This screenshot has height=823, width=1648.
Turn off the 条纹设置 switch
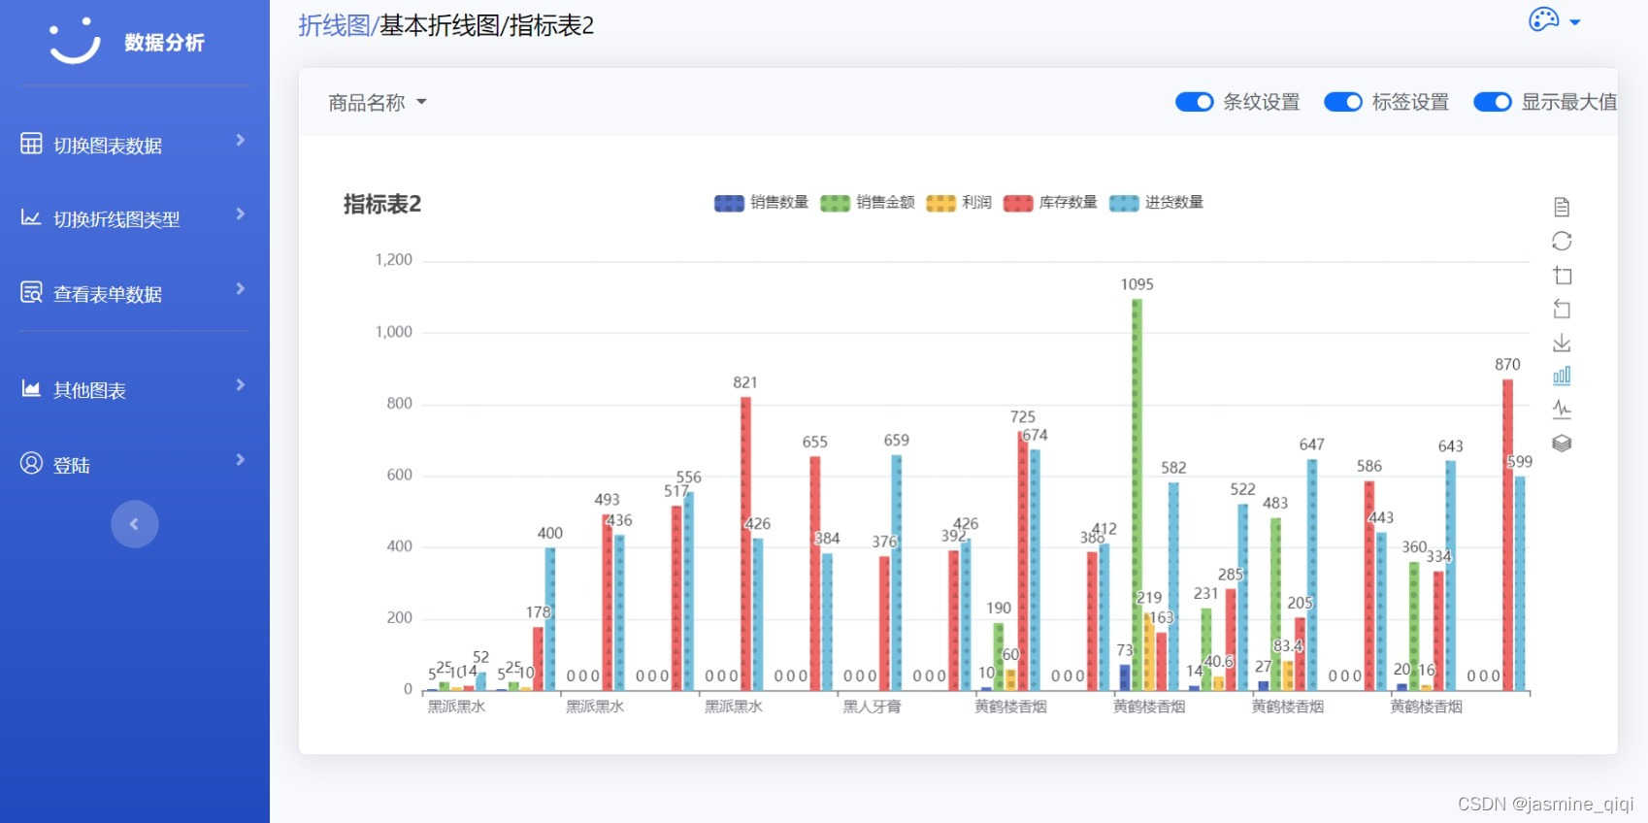[x=1195, y=102]
